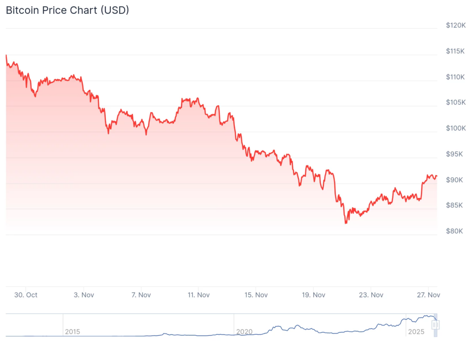Click the price line's starting peak near $115K
Image resolution: width=473 pixels, height=345 pixels.
(6, 55)
